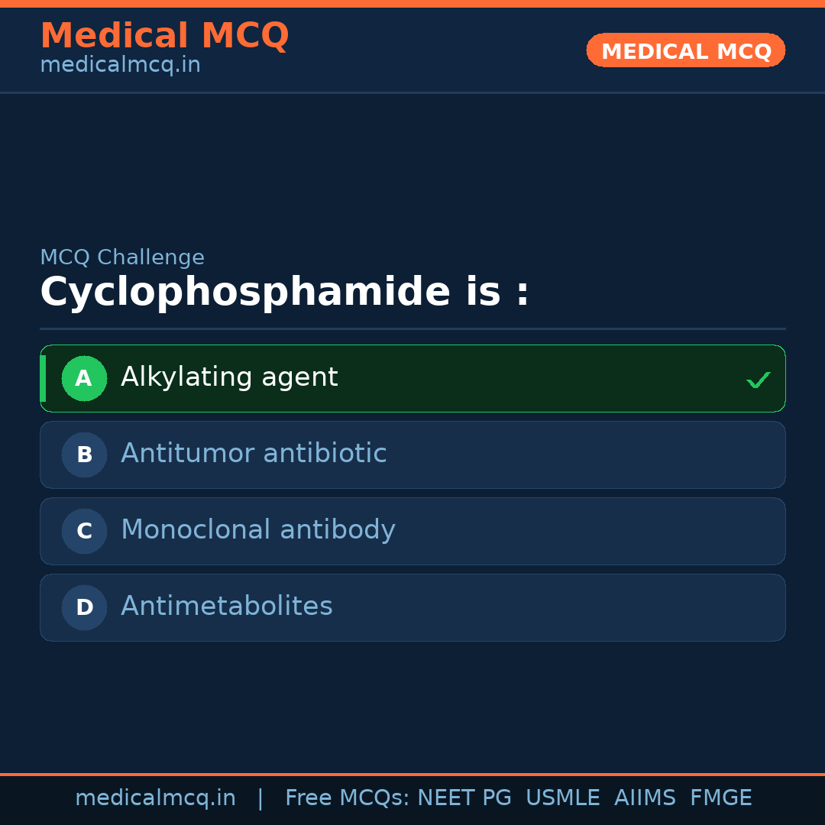Image resolution: width=825 pixels, height=825 pixels.
Task: Click the B option letter badge
Action: (84, 455)
